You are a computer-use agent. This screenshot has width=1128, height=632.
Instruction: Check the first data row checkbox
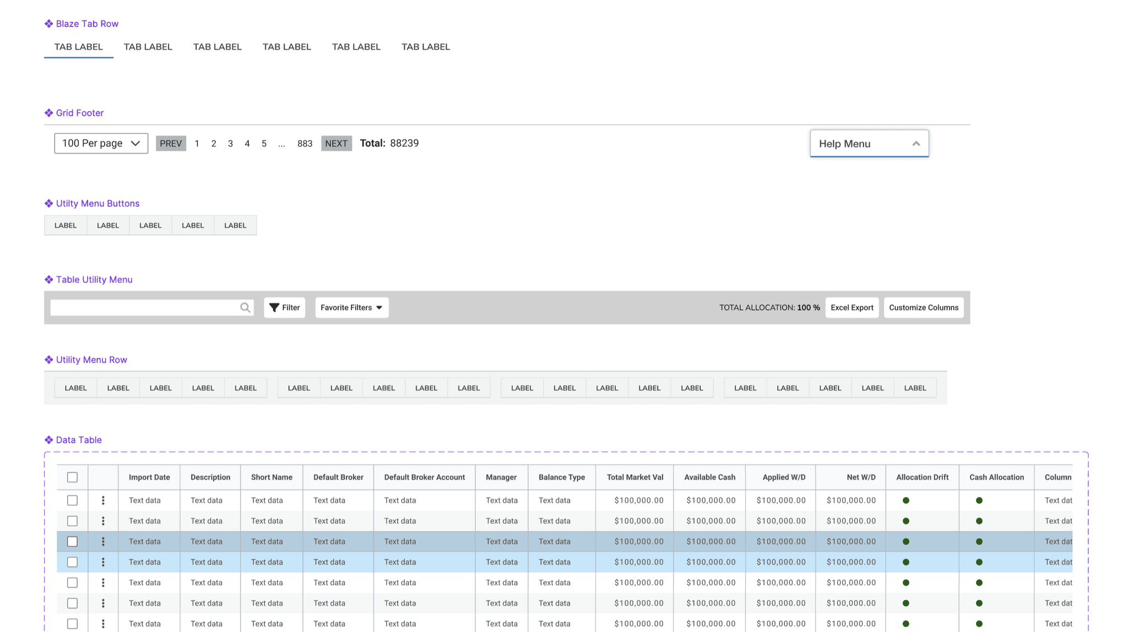click(72, 501)
